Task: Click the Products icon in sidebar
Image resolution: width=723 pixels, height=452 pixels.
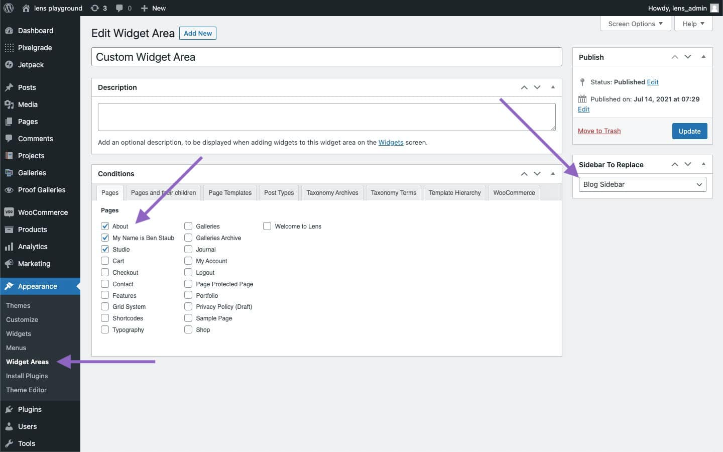Action: (9, 230)
